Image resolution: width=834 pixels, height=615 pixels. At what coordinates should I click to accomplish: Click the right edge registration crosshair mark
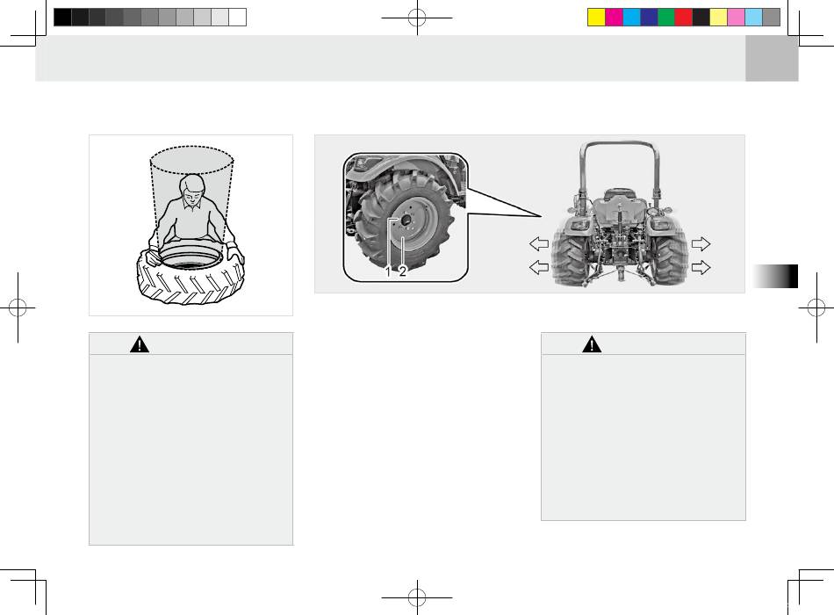(x=816, y=307)
